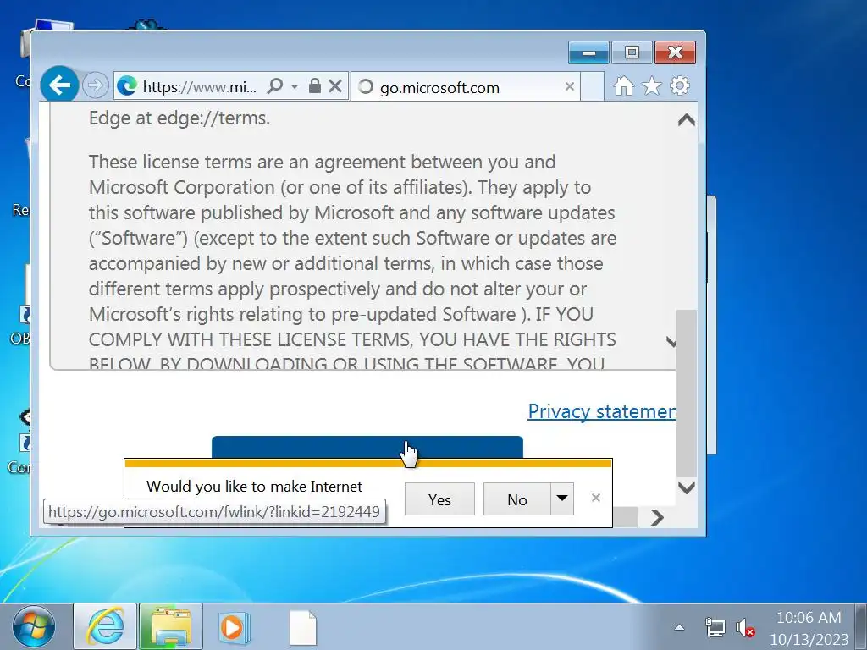The width and height of the screenshot is (867, 650).
Task: Click the search magnifier in address bar
Action: 275,85
